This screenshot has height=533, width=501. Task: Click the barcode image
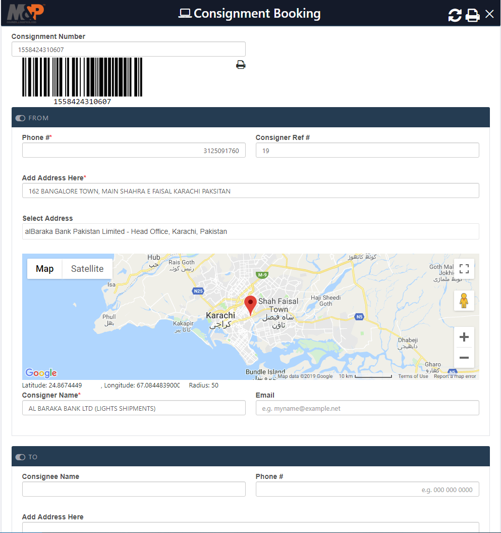(x=82, y=77)
